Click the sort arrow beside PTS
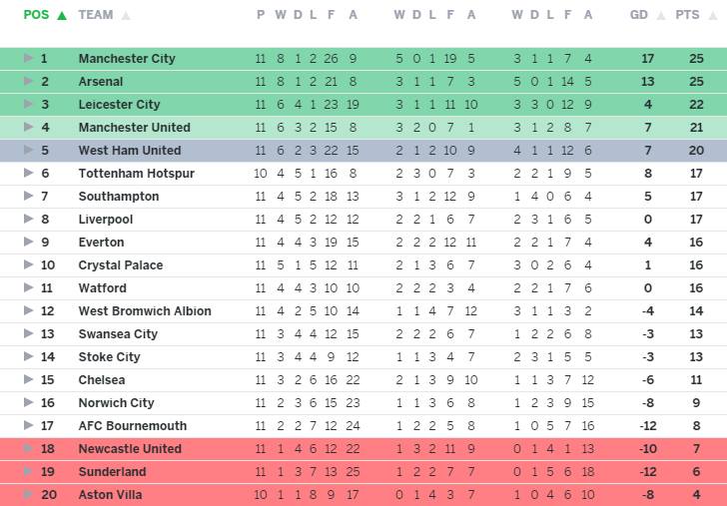This screenshot has height=506, width=727. (x=713, y=16)
